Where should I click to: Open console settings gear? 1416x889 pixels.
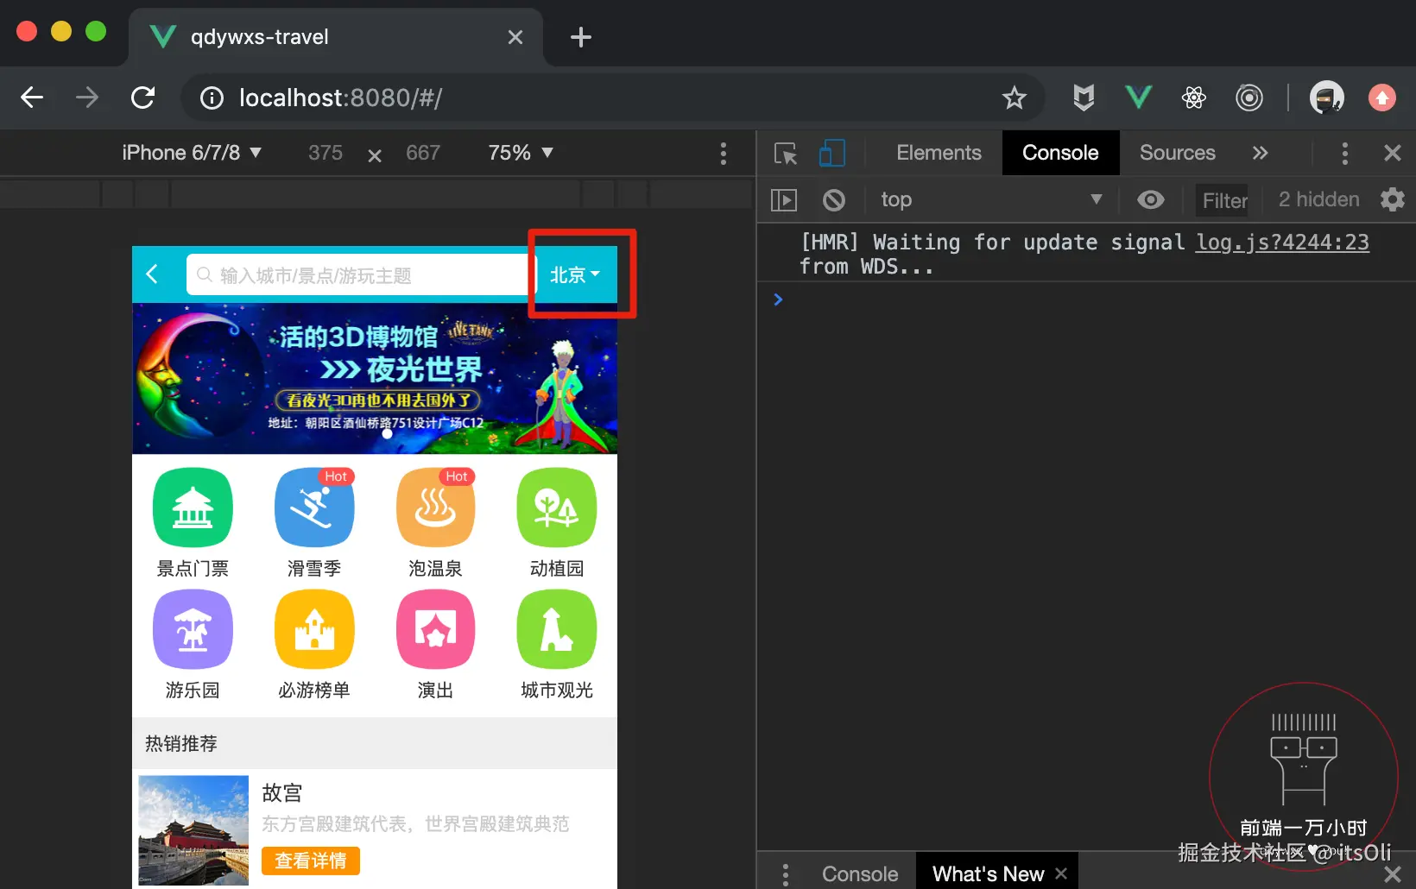pyautogui.click(x=1392, y=200)
